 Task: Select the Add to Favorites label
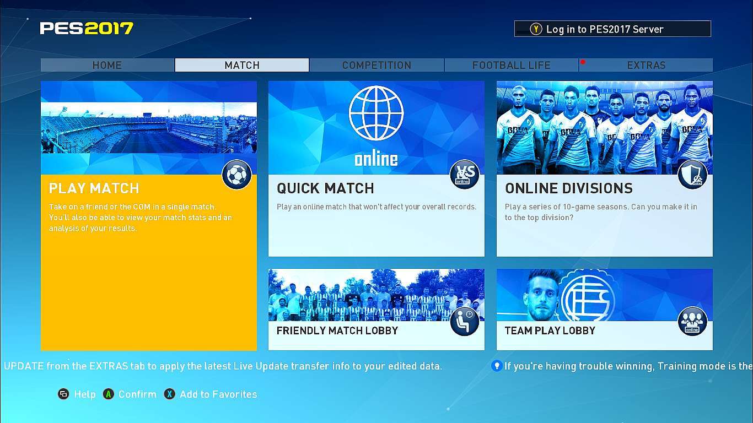(218, 394)
